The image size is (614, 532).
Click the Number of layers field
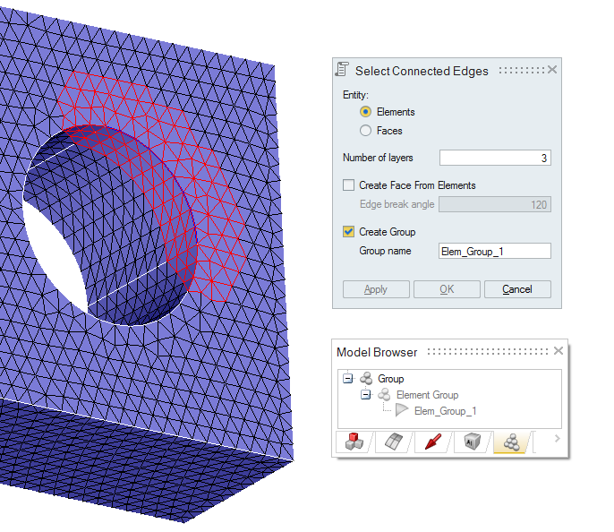494,158
